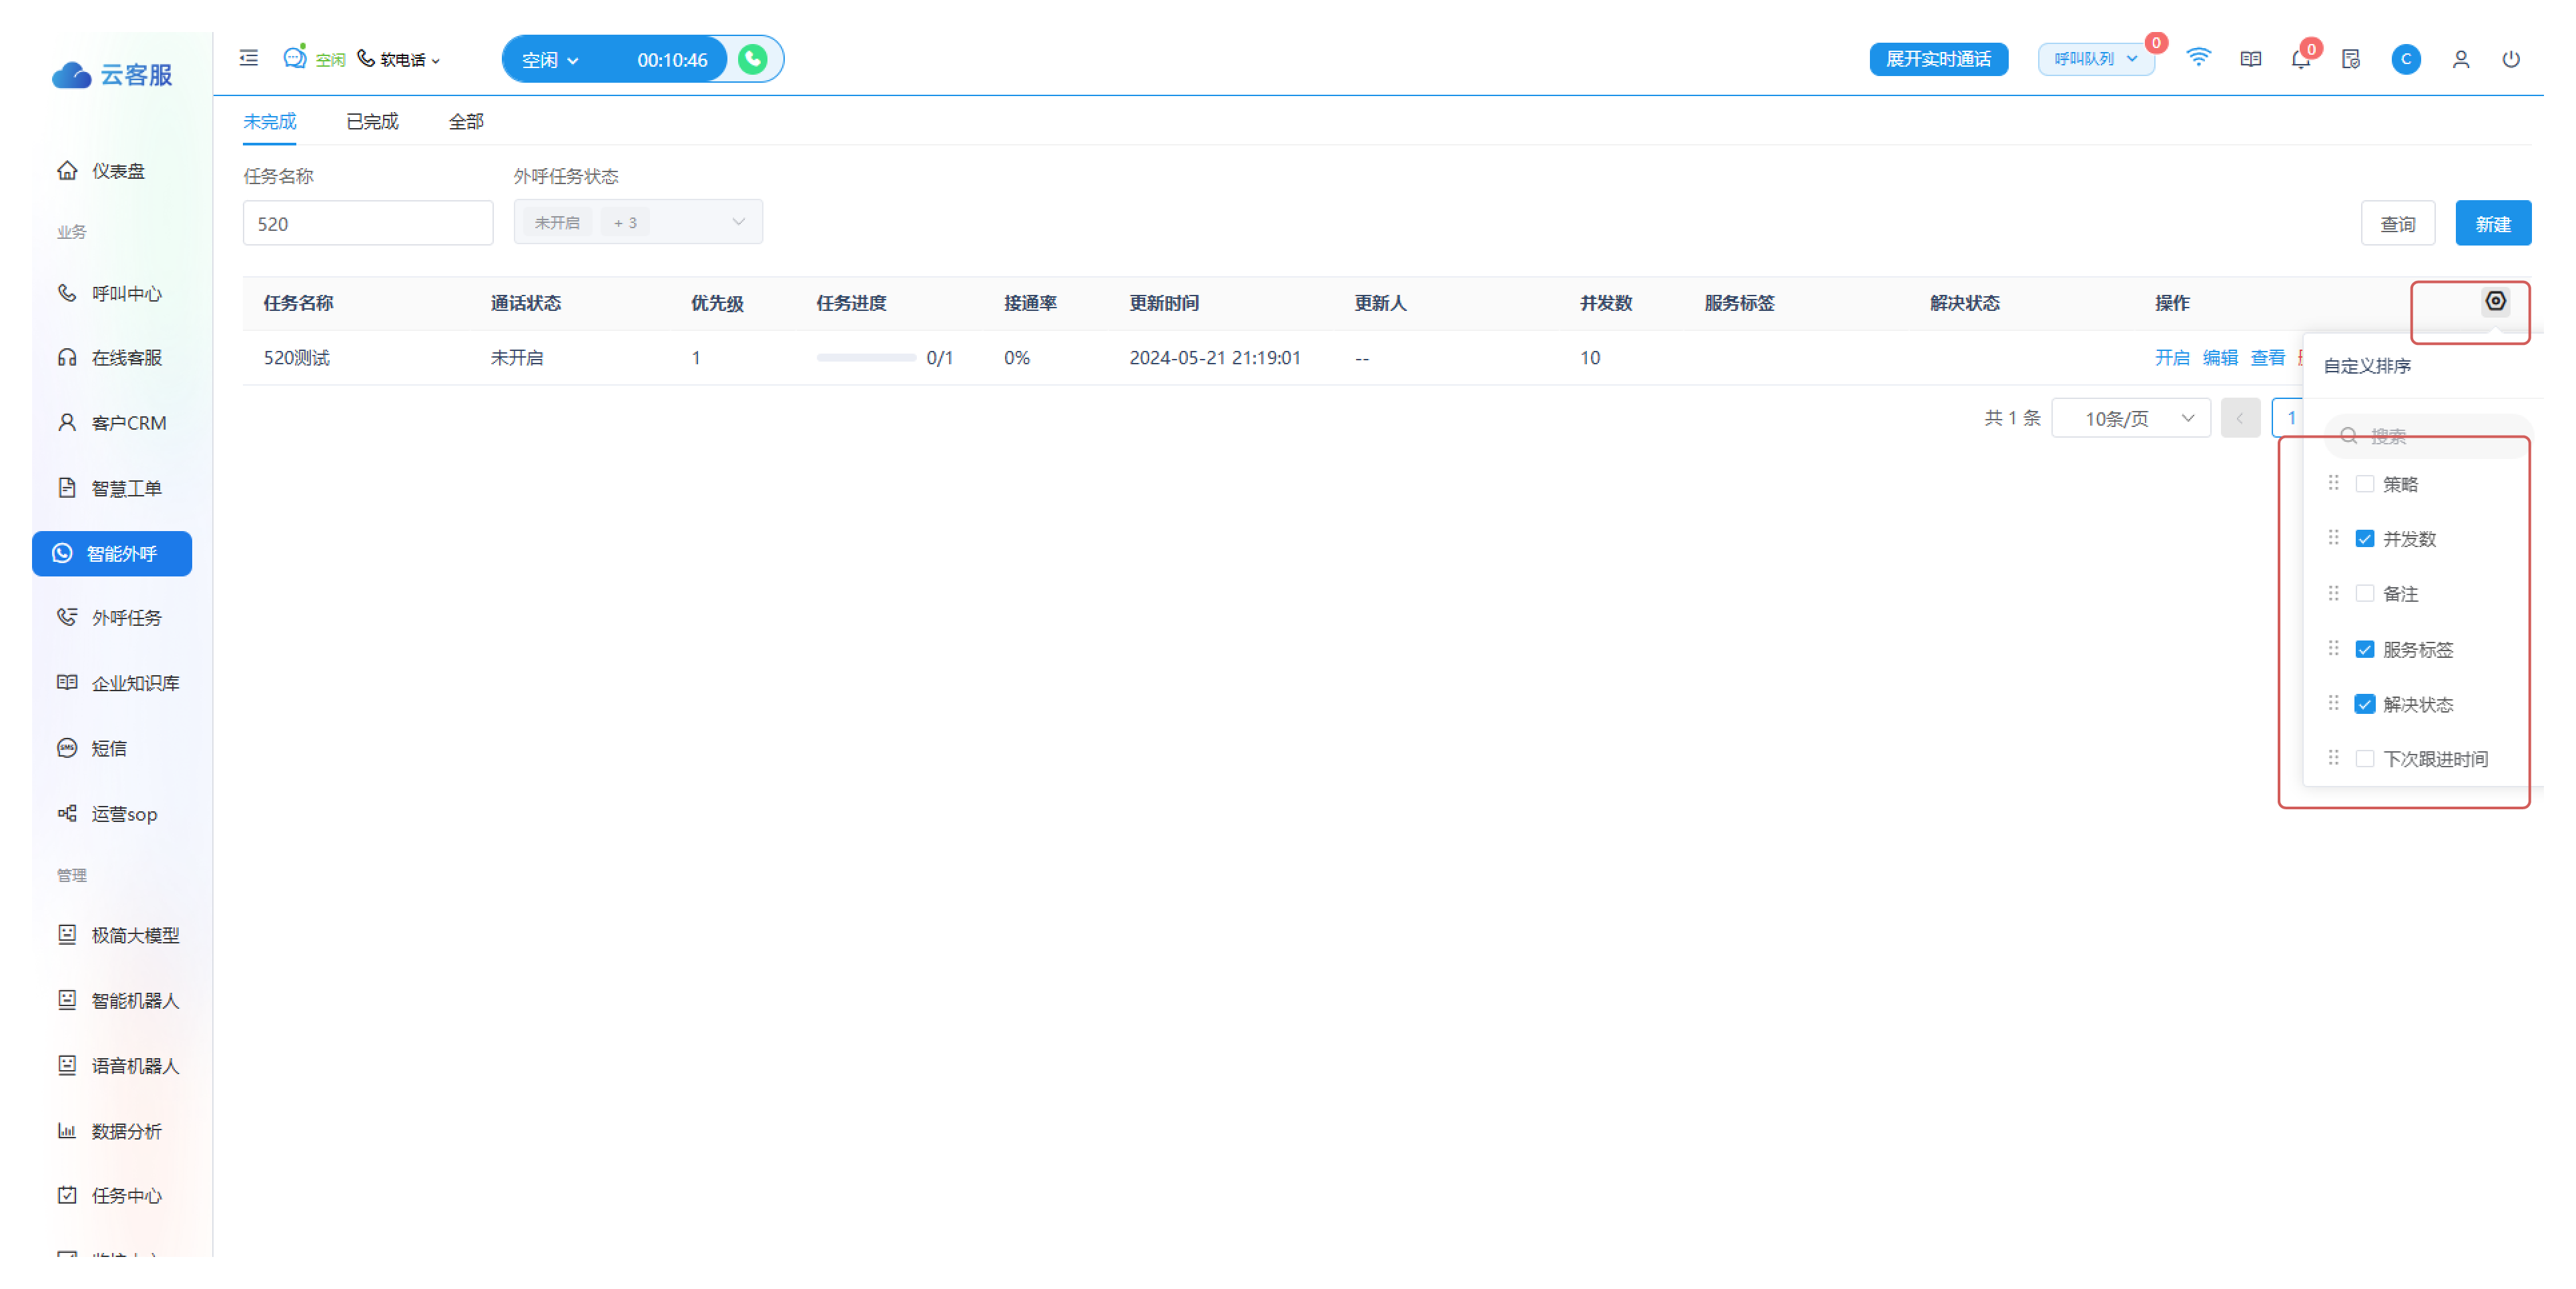Viewport: 2576px width, 1289px height.
Task: Open the 软电话 dropdown
Action: click(x=399, y=60)
